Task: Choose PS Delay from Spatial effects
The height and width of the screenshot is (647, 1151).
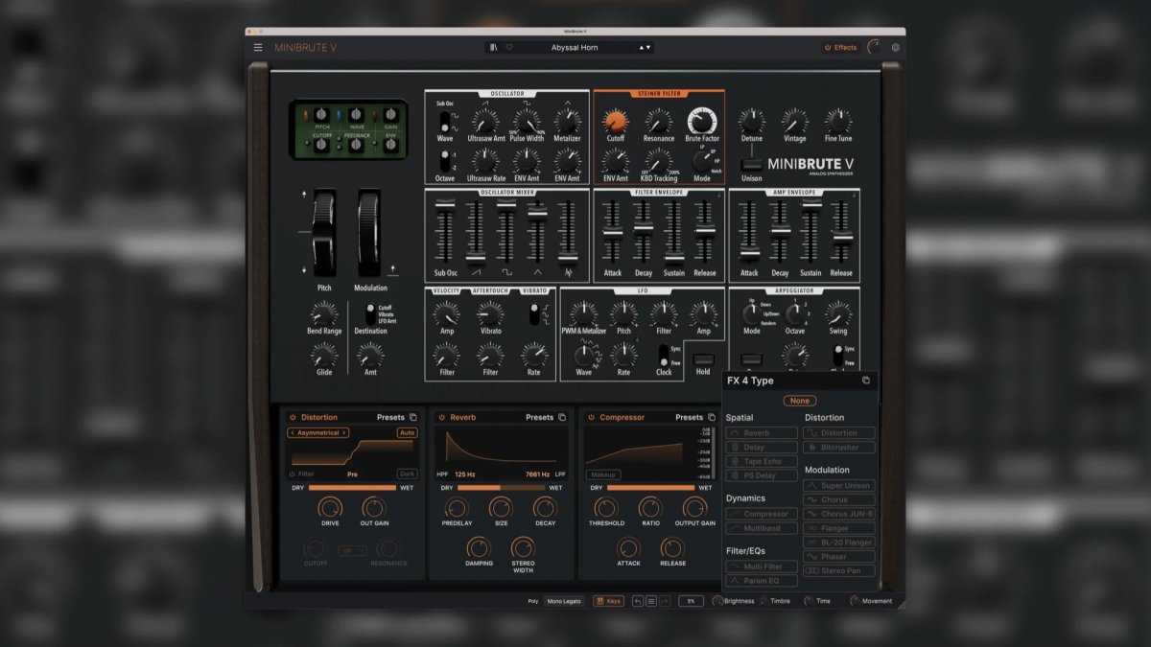Action: (762, 475)
